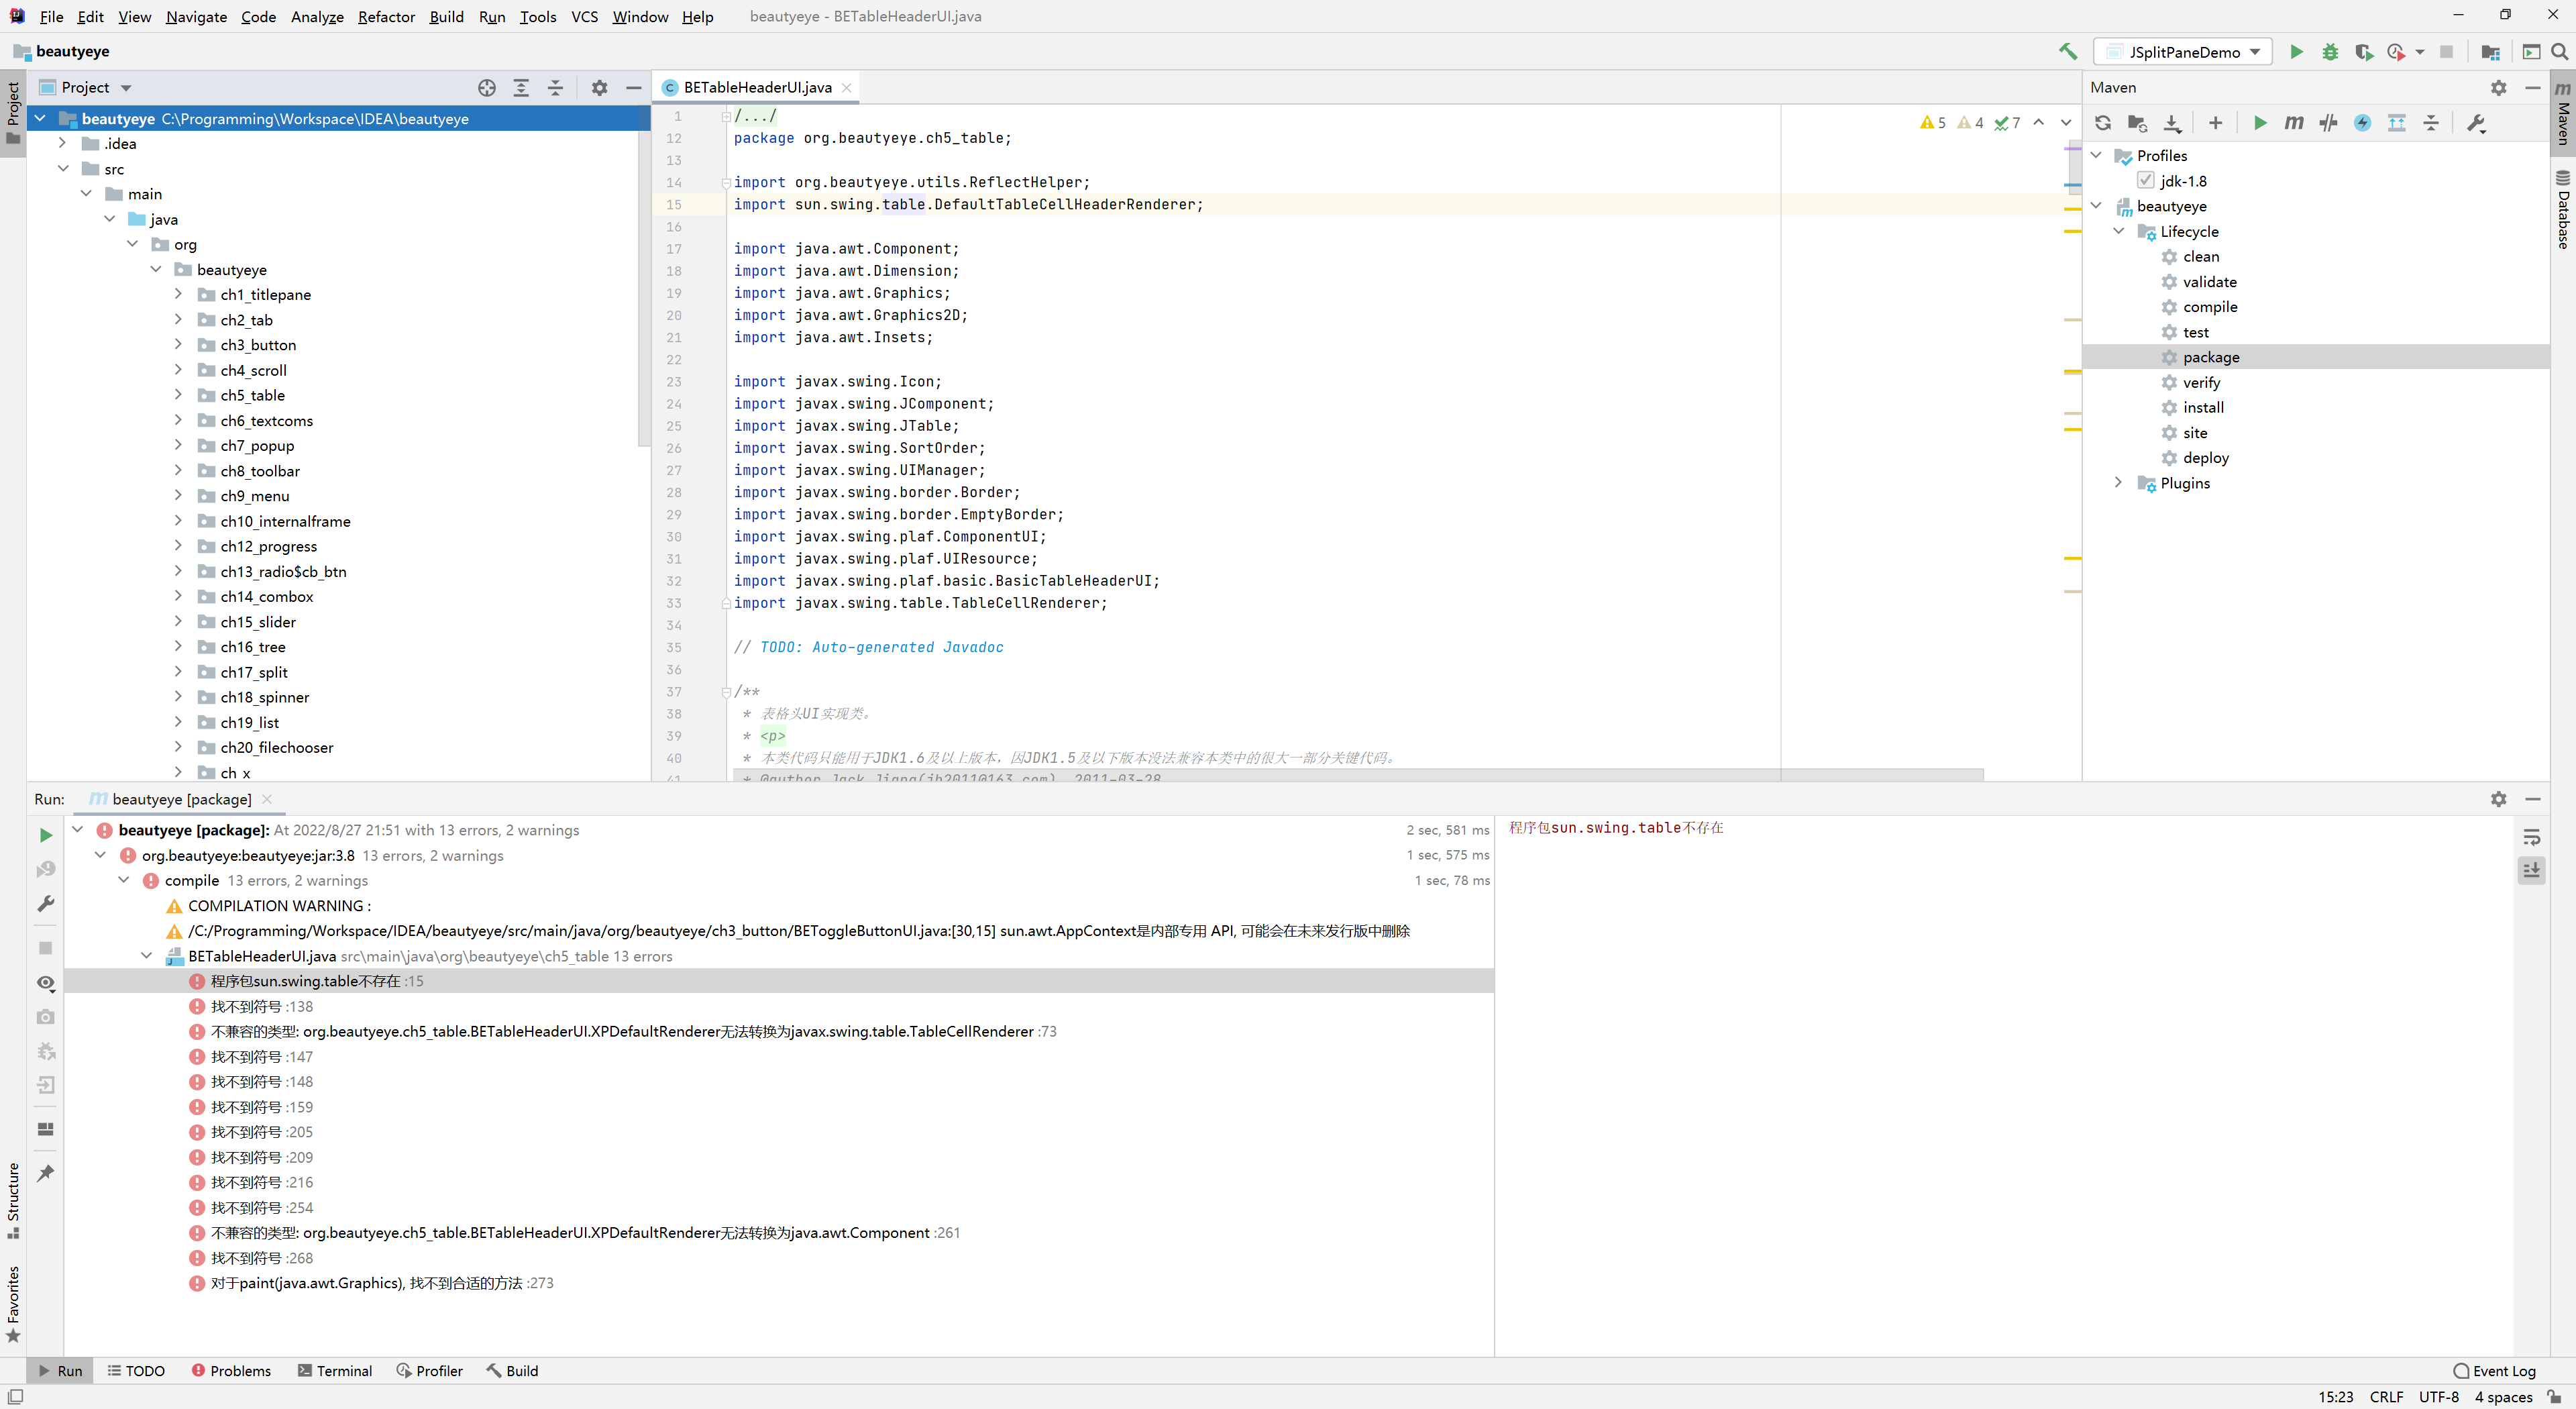Open the Profiler tool window

(430, 1371)
